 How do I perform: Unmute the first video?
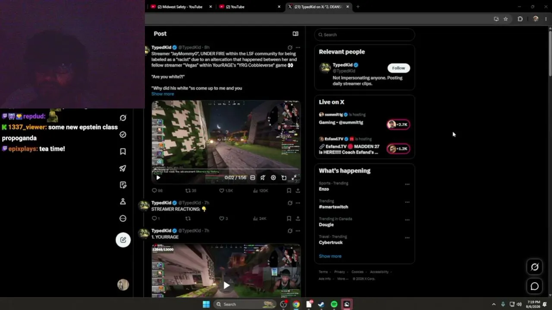(x=263, y=177)
